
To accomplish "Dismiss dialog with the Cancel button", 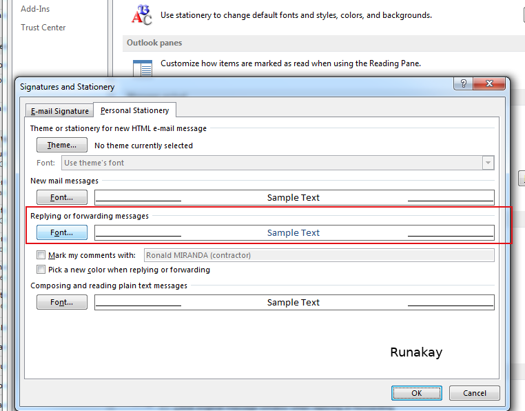I will click(475, 393).
